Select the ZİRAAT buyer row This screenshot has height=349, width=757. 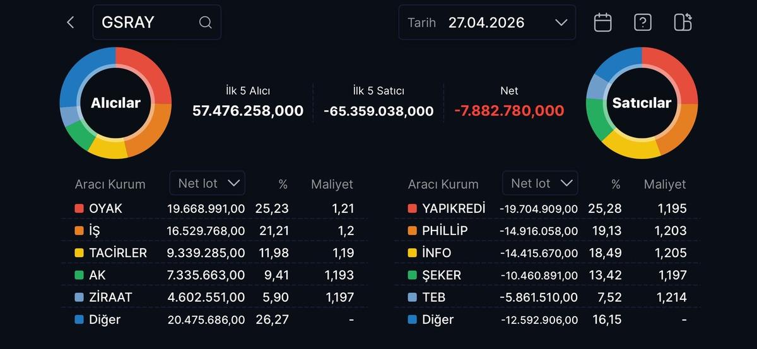[x=214, y=297]
